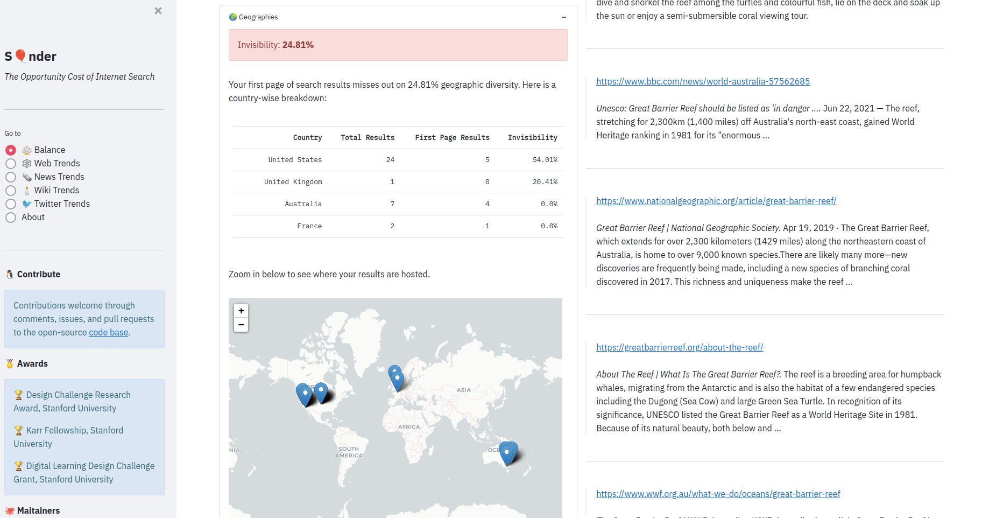
Task: Click the Invisibility column header
Action: pyautogui.click(x=532, y=138)
